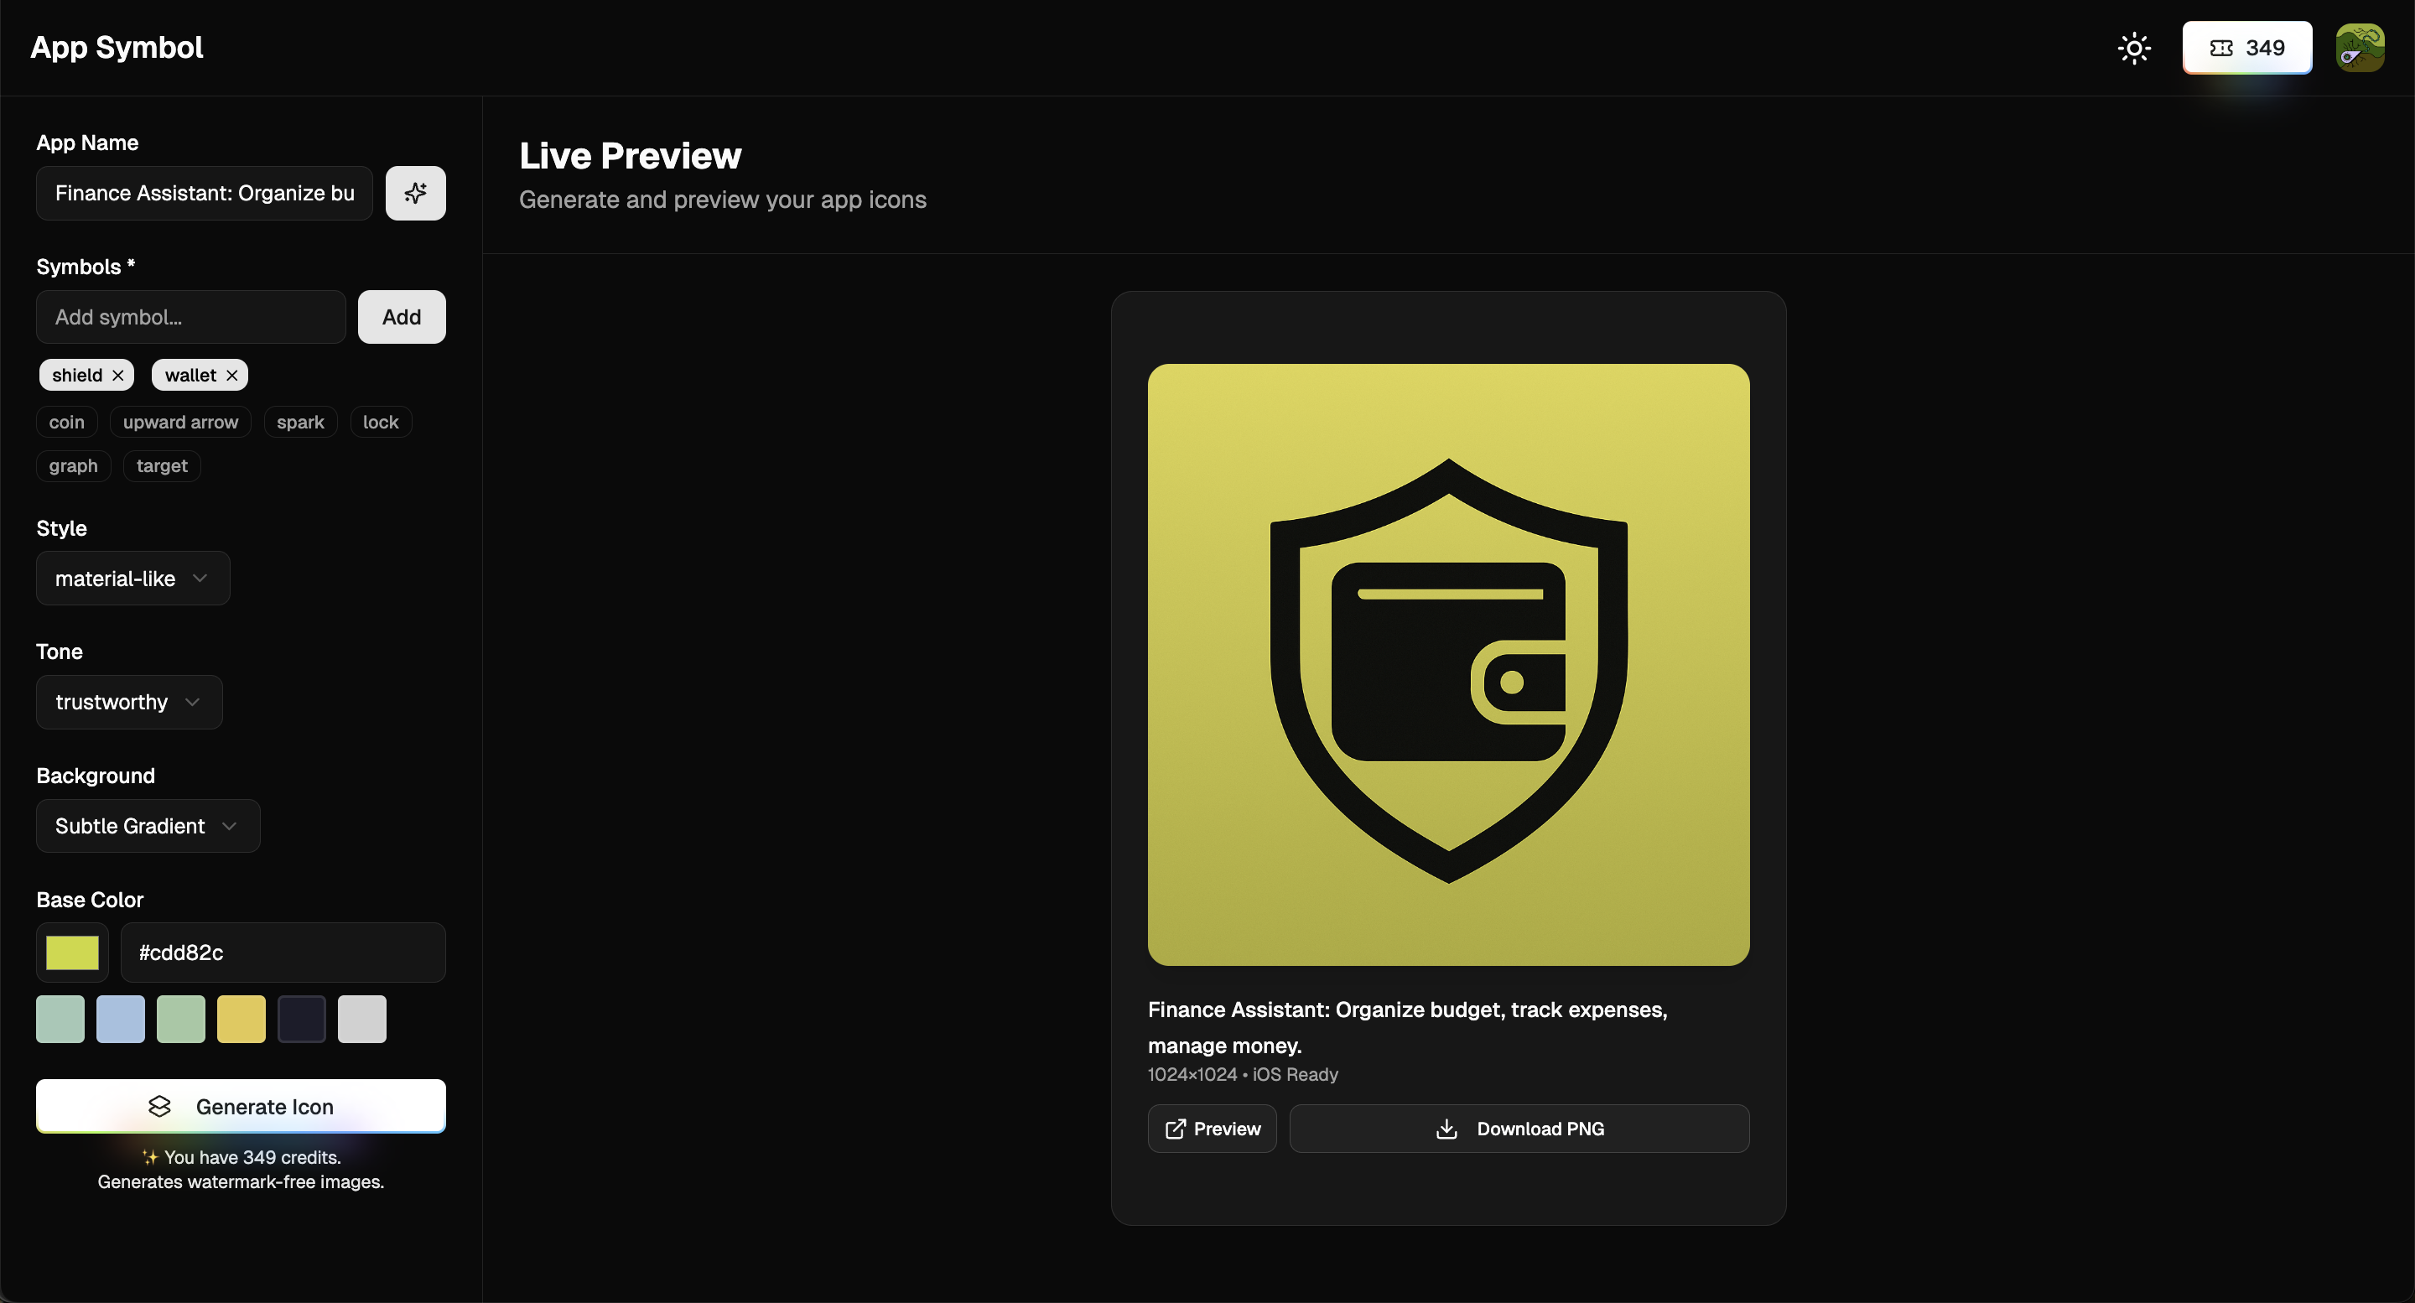This screenshot has height=1303, width=2415.
Task: Click the sparkle icon to auto-generate app name
Action: (x=415, y=193)
